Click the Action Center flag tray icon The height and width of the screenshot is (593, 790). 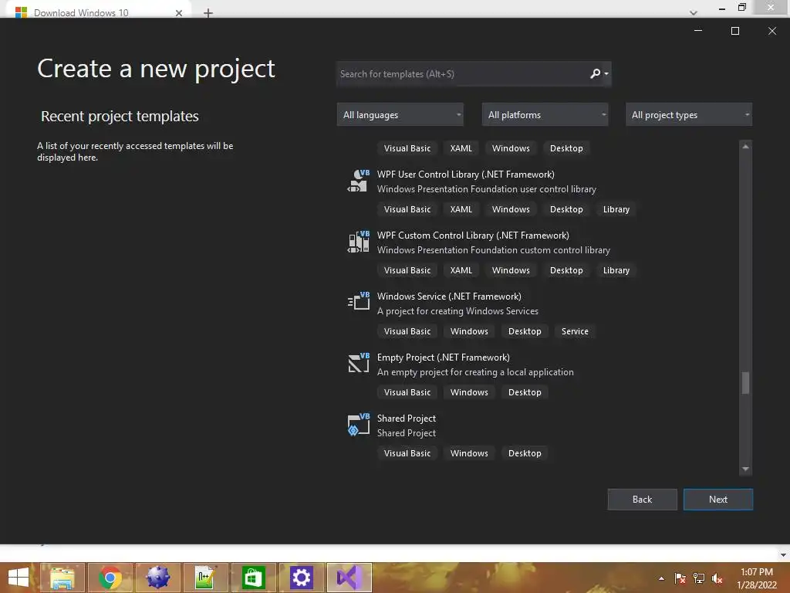pos(680,578)
